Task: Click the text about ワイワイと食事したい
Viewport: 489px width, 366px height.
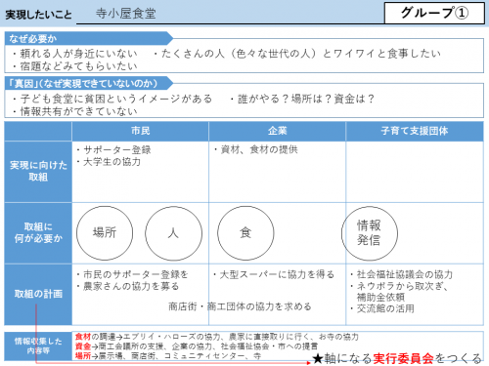Action: (300, 54)
